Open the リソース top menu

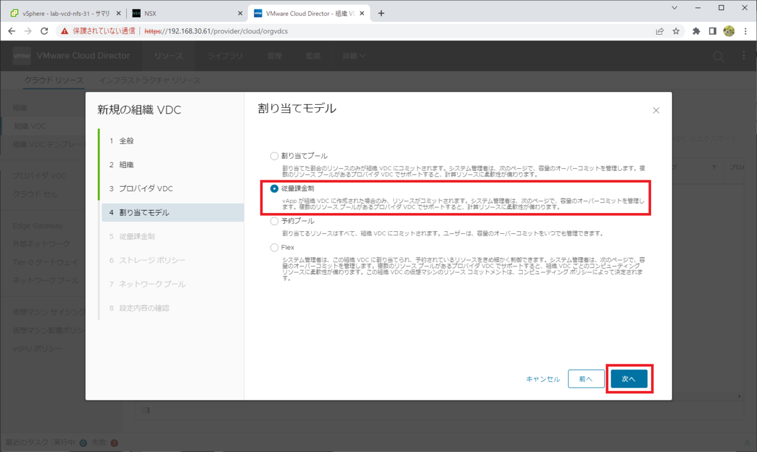coord(168,55)
